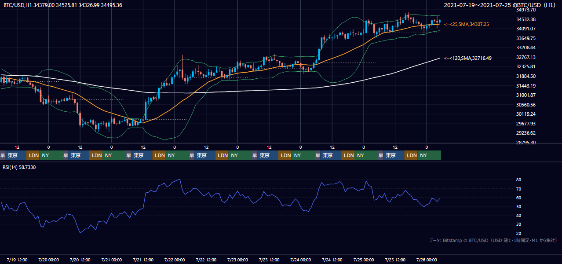Screen dimensions: 562x264
Task: Click the 7/20 12:00 time label
Action: pos(80,260)
